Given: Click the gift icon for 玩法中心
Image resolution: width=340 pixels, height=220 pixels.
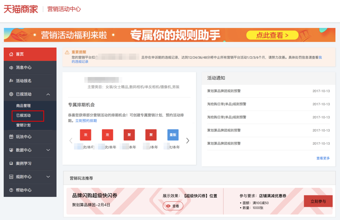Looking at the screenshot, I should tap(11, 137).
